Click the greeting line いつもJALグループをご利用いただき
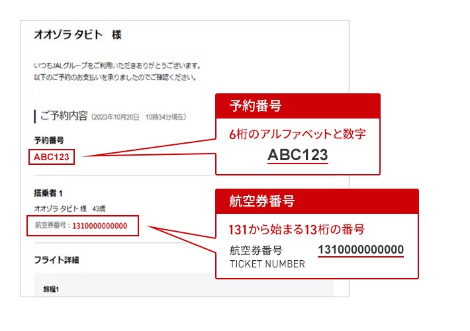470x331 pixels. (117, 66)
